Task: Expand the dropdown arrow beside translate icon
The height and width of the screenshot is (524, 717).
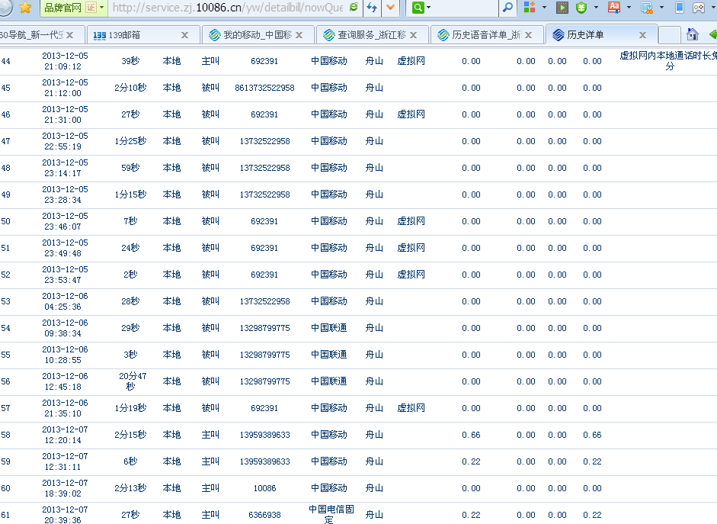Action: coord(629,8)
